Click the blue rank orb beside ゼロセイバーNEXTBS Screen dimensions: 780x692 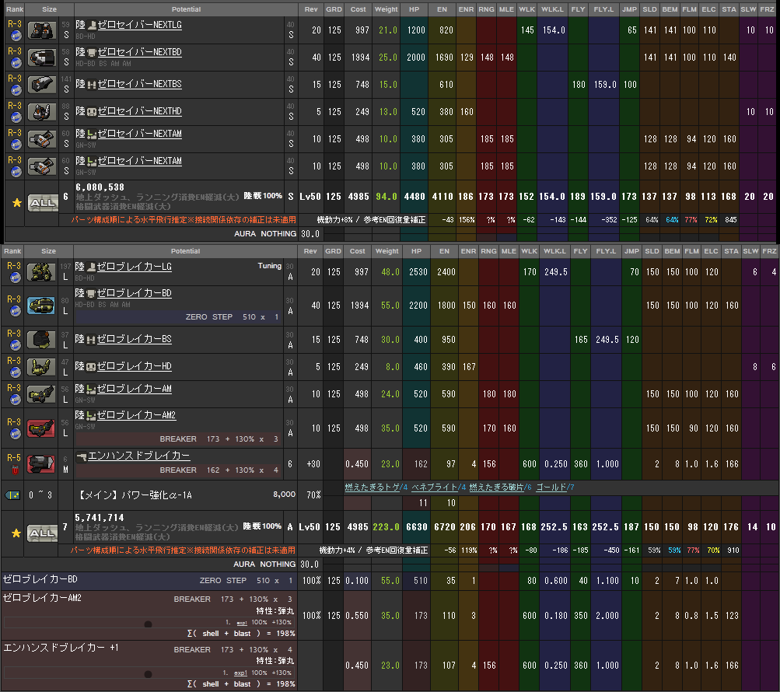(x=16, y=90)
